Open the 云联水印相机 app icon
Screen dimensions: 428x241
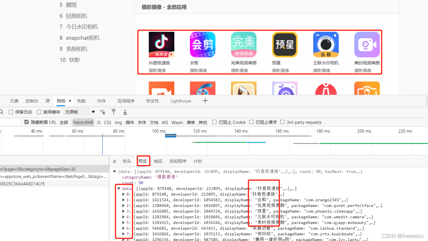[326, 45]
